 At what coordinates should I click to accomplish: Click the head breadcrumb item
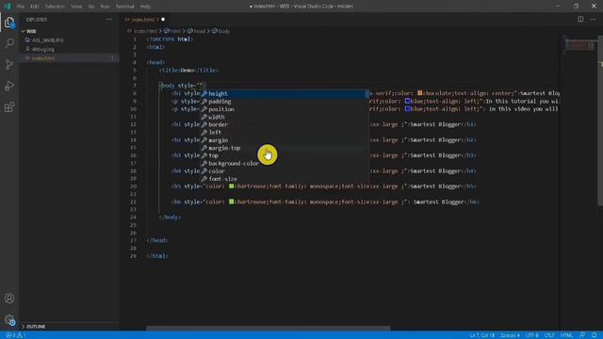tap(196, 31)
